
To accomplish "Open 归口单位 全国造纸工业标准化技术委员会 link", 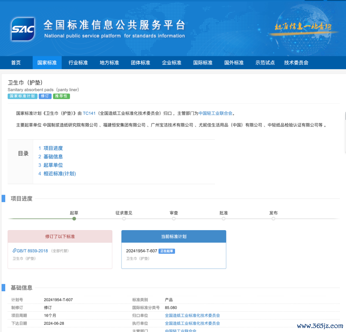I will tap(192, 316).
